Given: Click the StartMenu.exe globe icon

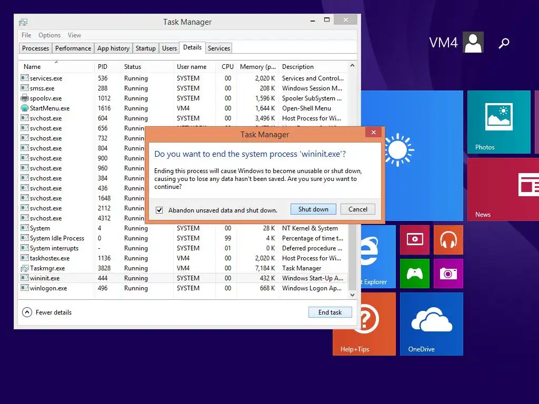Looking at the screenshot, I should coord(24,108).
